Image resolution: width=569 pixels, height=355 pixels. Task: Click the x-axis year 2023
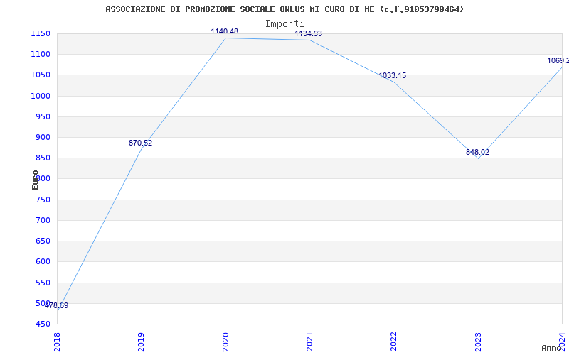tap(478, 342)
